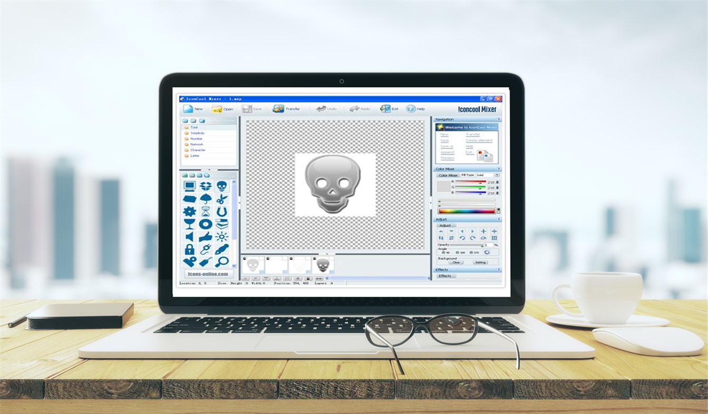The width and height of the screenshot is (708, 414).
Task: Select the hourglass icon
Action: [205, 211]
